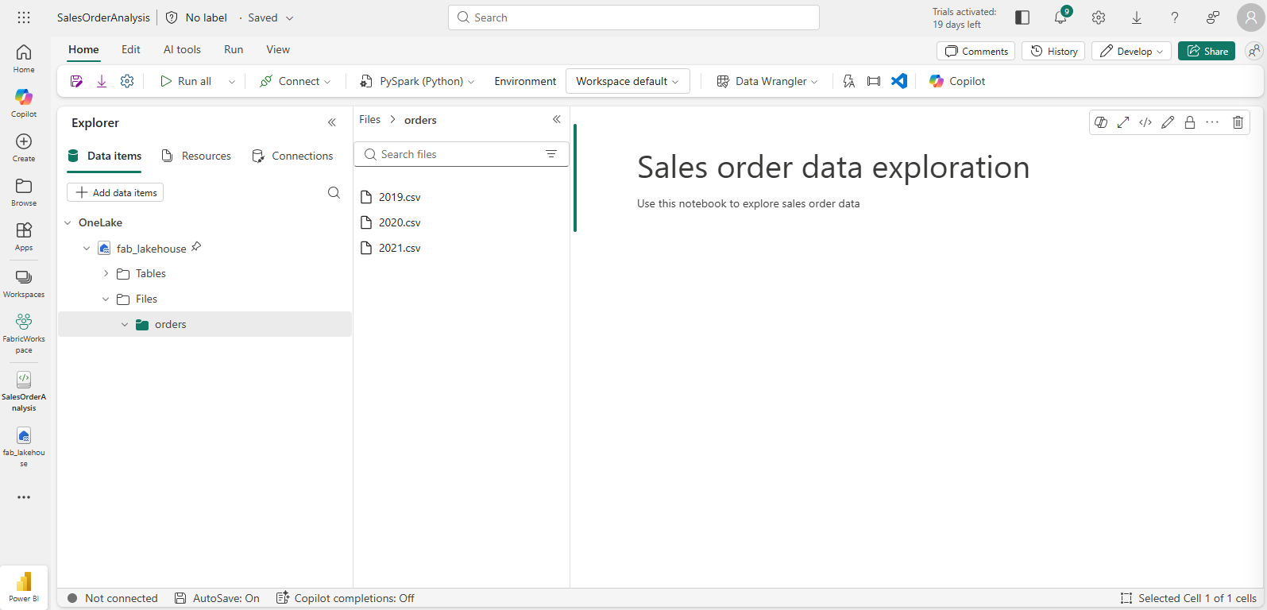Open Copilot from the notebook toolbar
The image size is (1267, 610).
coord(957,81)
